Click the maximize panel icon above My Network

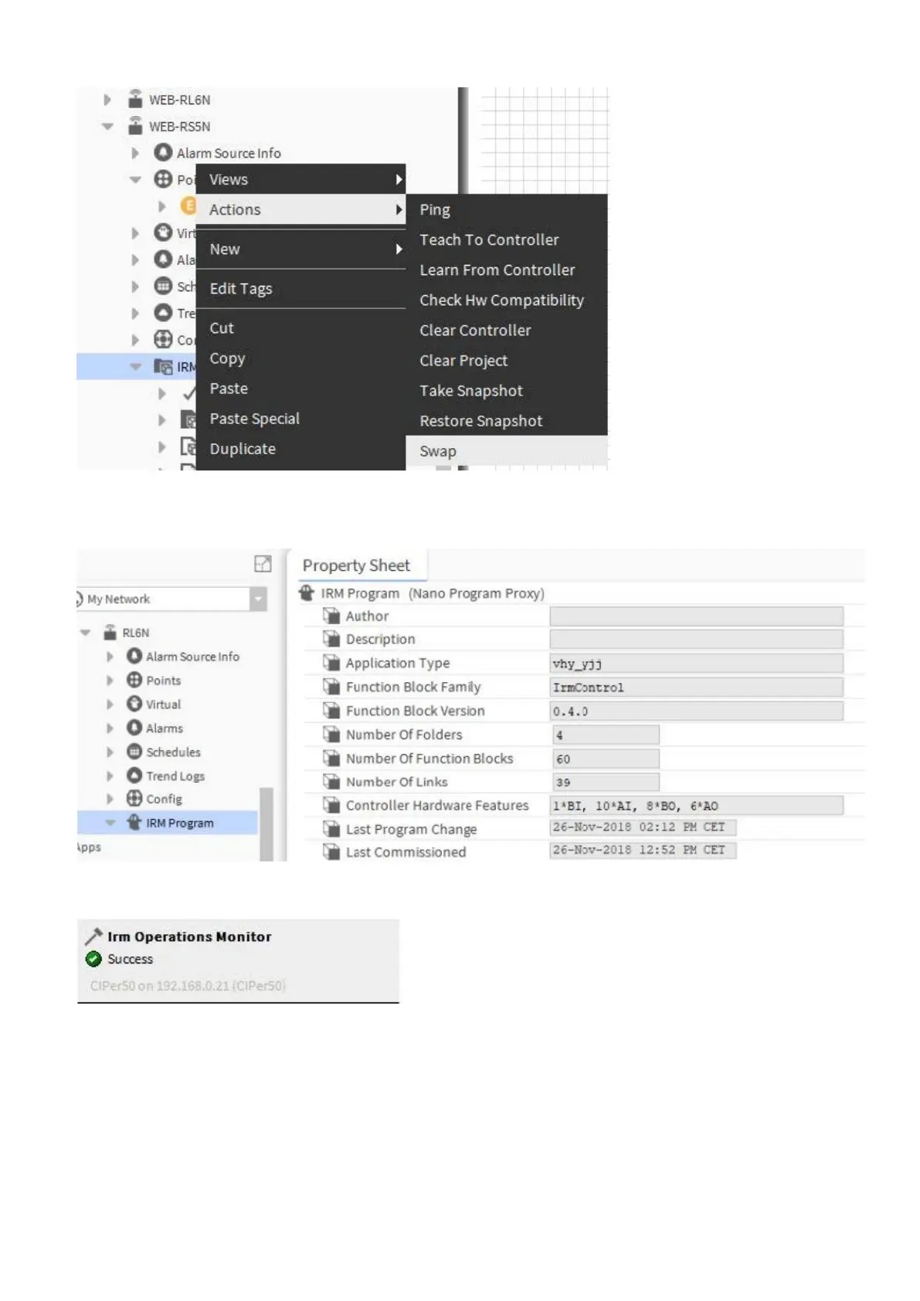263,564
